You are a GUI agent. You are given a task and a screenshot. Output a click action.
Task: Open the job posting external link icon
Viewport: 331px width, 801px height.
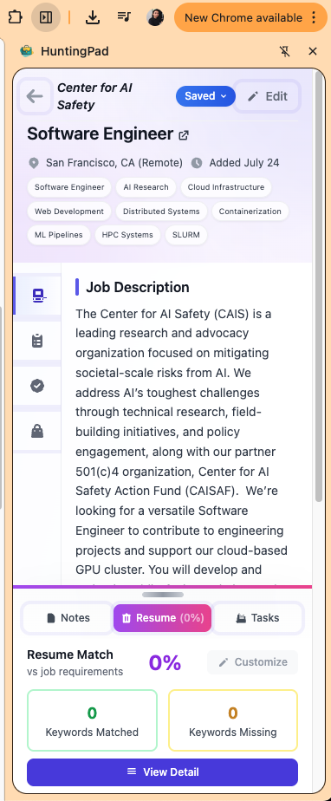click(x=184, y=135)
